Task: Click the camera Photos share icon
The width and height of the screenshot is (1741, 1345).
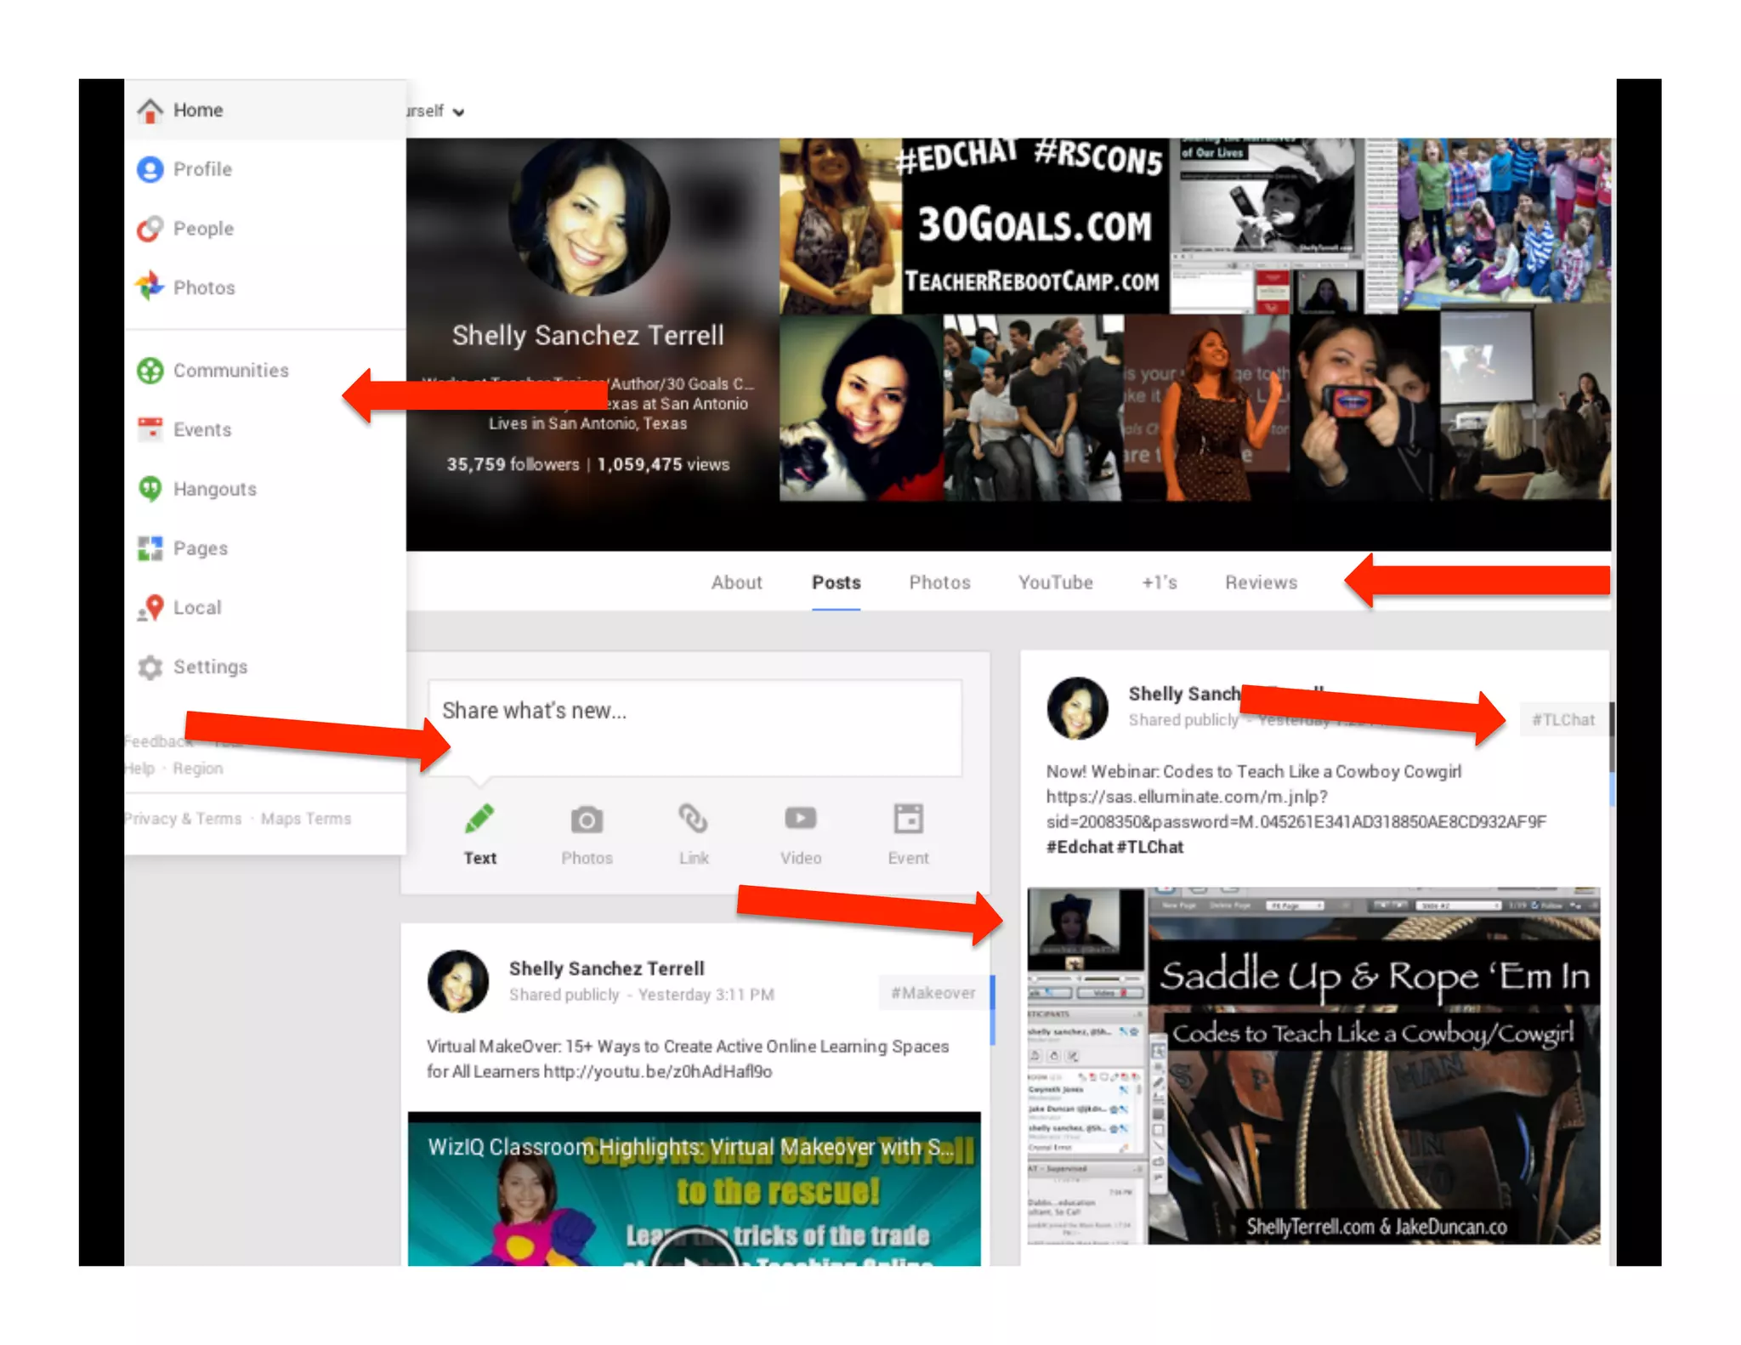Action: [587, 821]
